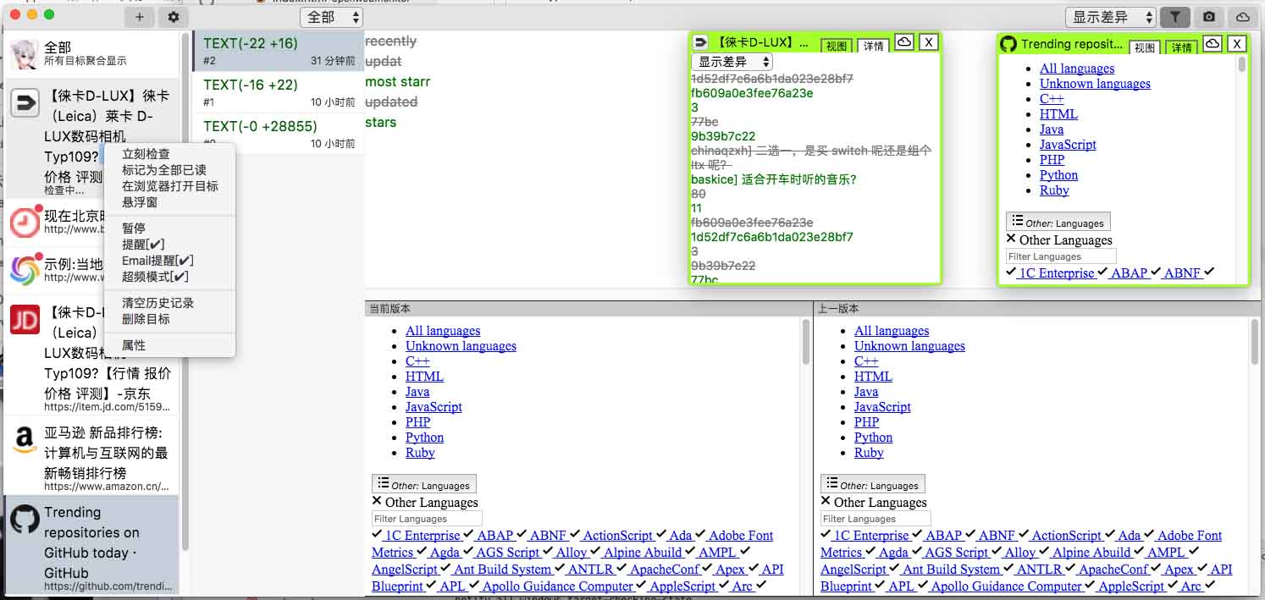Screen dimensions: 1265x600
Task: Click the red clock icon for 现在北京时间 item
Action: (25, 222)
